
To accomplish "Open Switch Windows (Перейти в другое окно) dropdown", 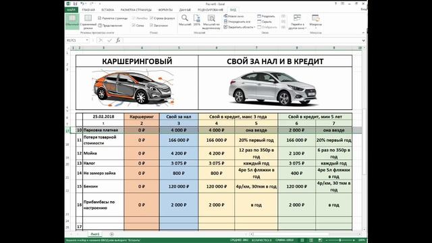I will pyautogui.click(x=297, y=22).
